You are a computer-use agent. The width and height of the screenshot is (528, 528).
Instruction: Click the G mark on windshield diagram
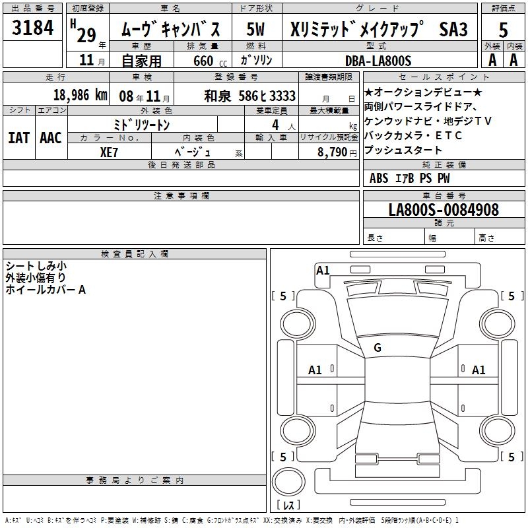point(378,348)
